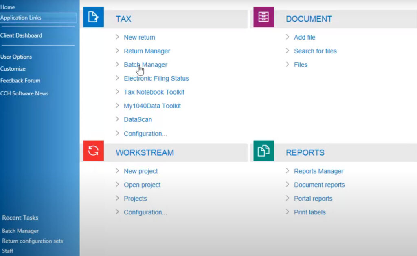This screenshot has width=417, height=256.
Task: Visit the Feedback Forum
Action: point(20,81)
